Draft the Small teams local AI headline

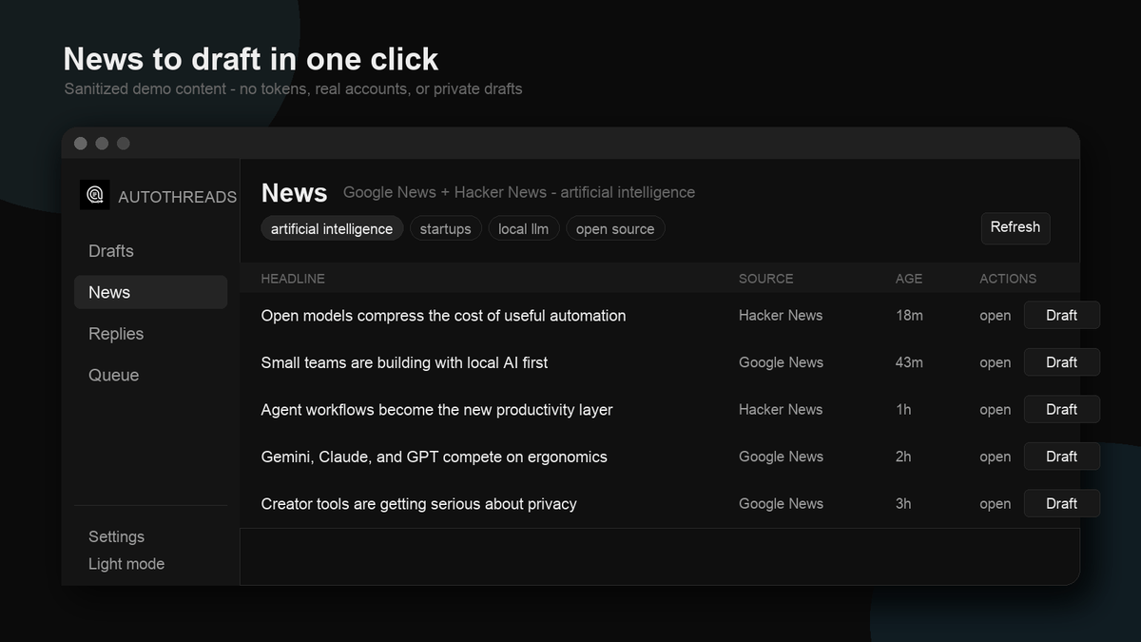point(1061,362)
